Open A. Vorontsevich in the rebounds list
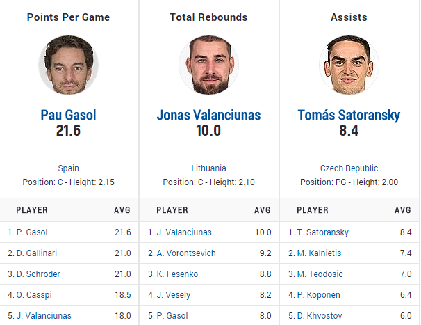Viewport: 421px width, 325px height. (x=186, y=253)
